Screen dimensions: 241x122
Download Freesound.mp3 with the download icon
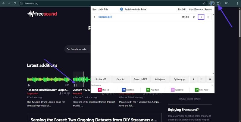[x=201, y=17]
